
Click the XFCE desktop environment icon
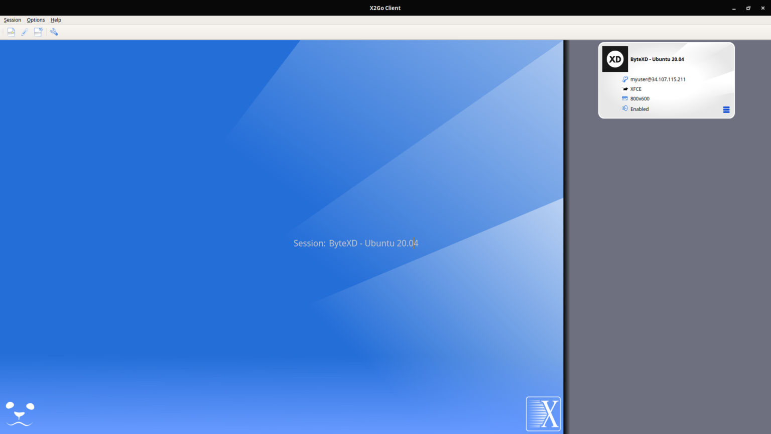pos(625,89)
